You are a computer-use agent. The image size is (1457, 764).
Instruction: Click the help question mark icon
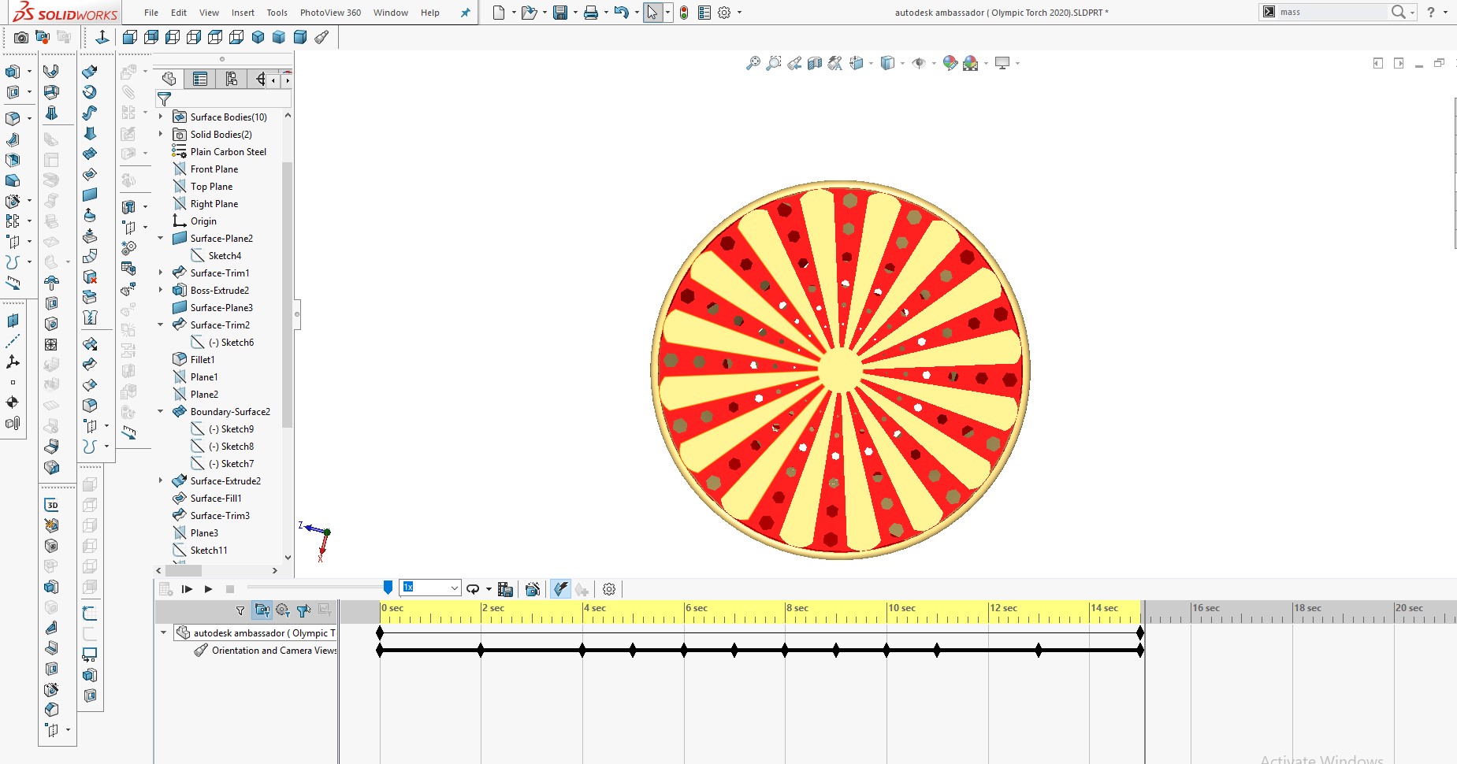[1430, 12]
